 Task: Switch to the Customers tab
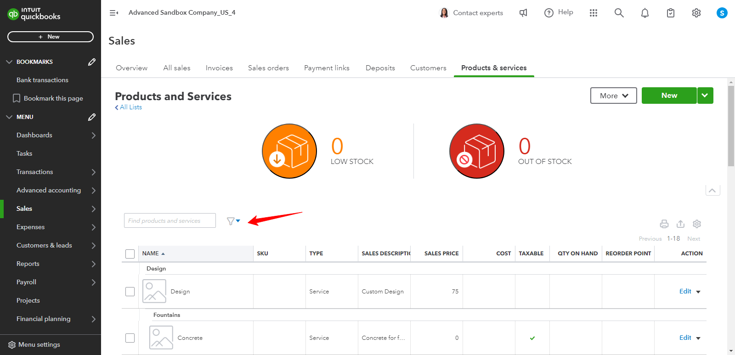pyautogui.click(x=428, y=68)
